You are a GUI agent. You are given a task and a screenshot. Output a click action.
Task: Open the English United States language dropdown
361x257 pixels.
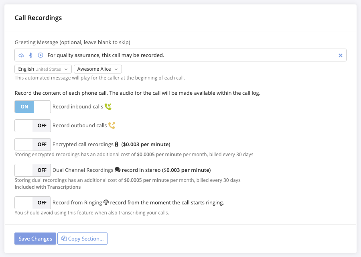pyautogui.click(x=43, y=69)
